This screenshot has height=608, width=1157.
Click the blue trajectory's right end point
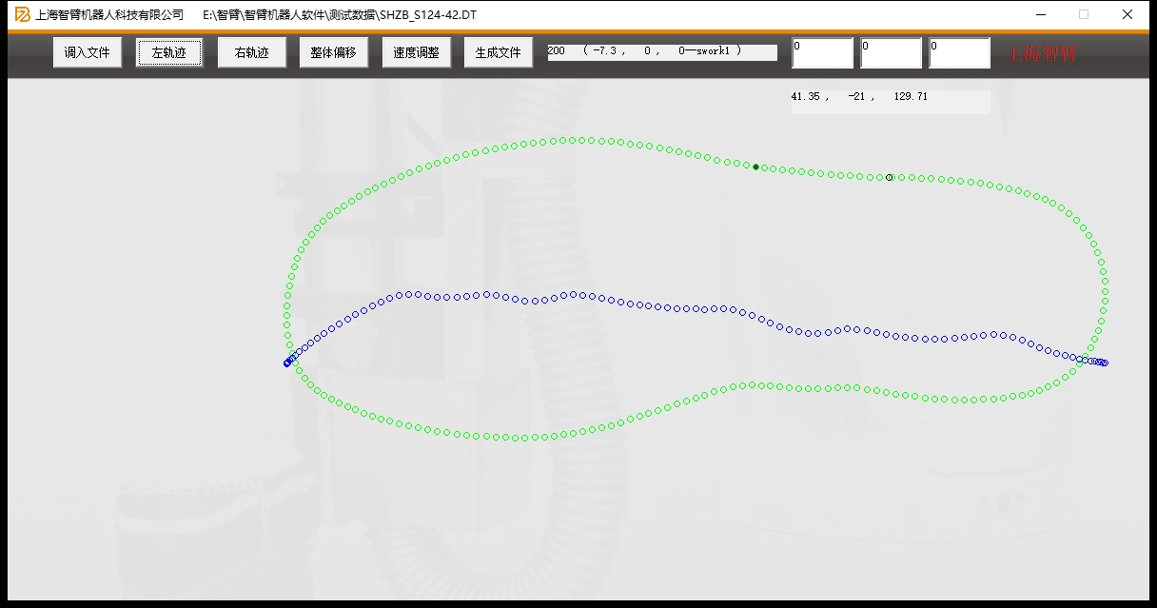click(1105, 363)
